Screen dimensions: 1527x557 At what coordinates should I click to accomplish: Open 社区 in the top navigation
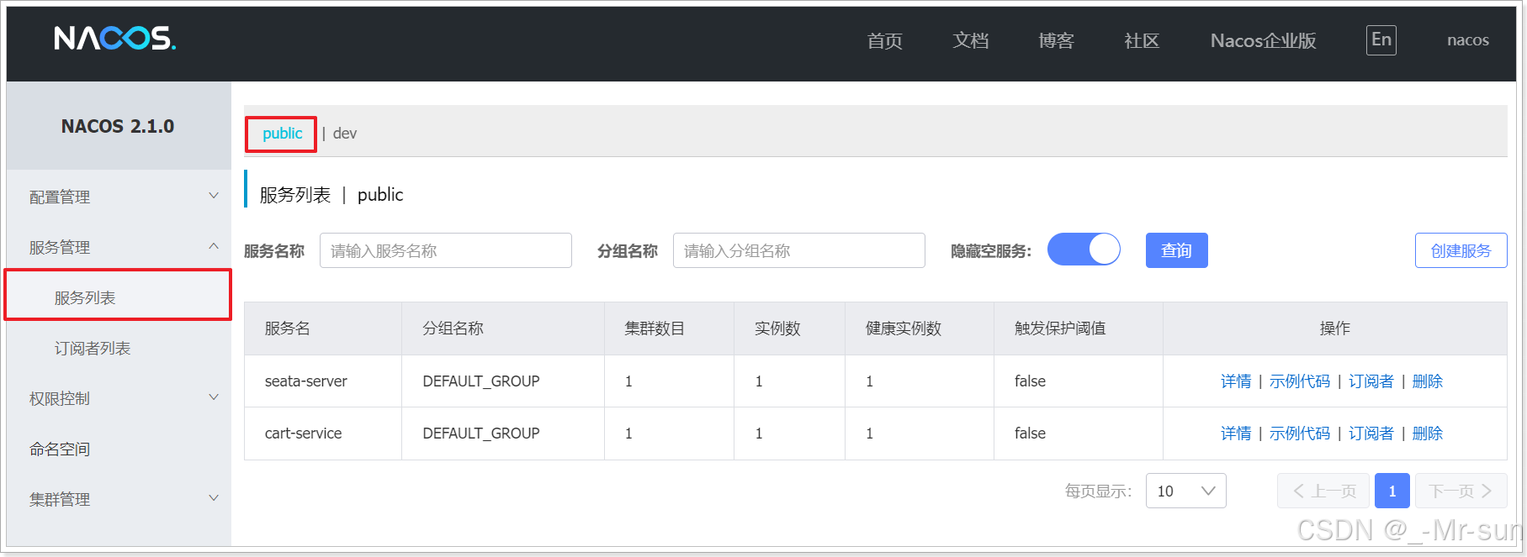point(1142,40)
